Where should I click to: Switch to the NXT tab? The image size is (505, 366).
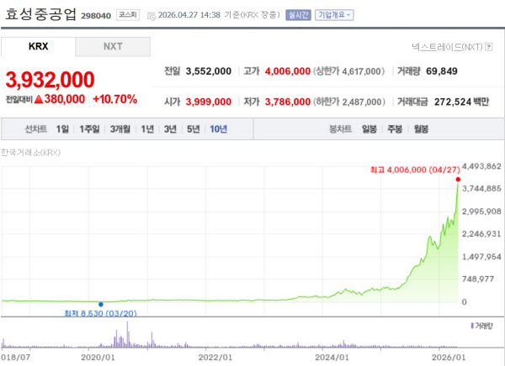[113, 47]
